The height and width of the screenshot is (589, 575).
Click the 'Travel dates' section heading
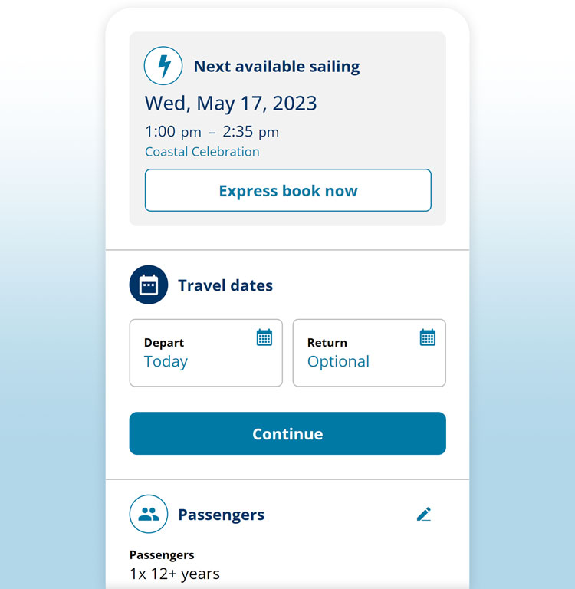click(x=225, y=285)
